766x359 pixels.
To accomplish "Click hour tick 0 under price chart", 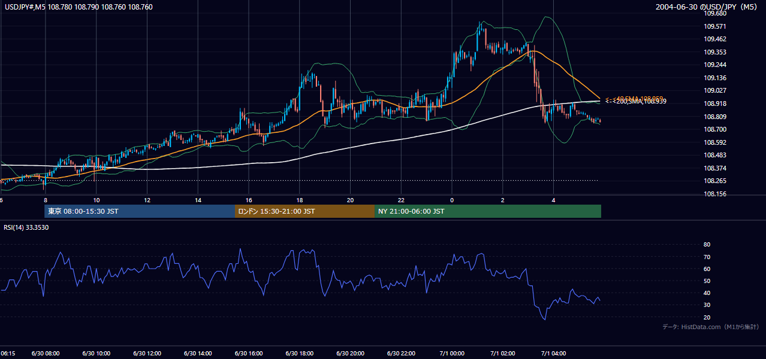I will pyautogui.click(x=453, y=200).
